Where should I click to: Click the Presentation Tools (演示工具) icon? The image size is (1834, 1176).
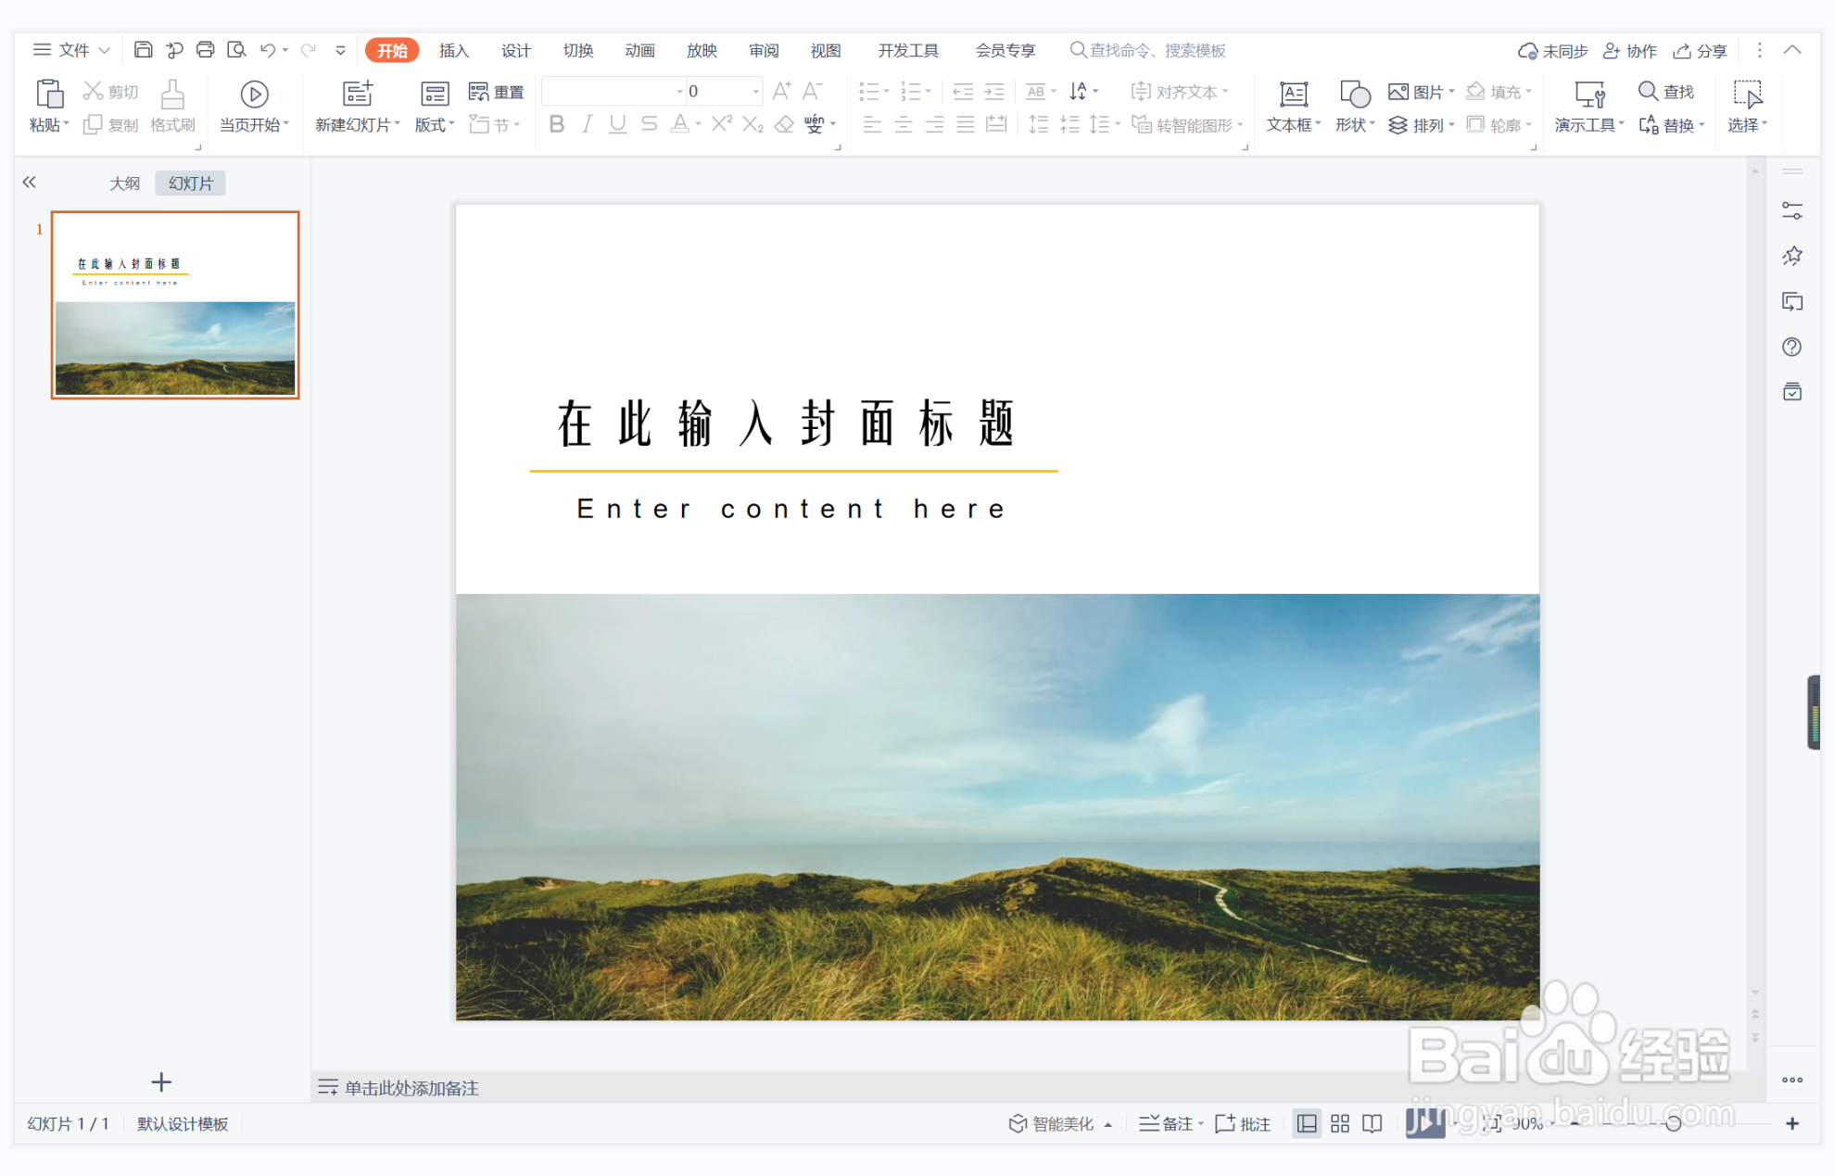[x=1587, y=105]
